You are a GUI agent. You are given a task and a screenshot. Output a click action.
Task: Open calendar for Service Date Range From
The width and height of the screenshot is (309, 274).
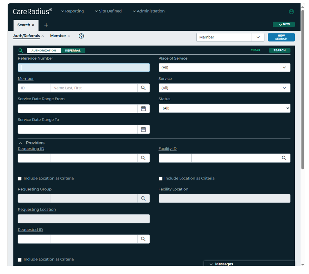click(x=143, y=109)
